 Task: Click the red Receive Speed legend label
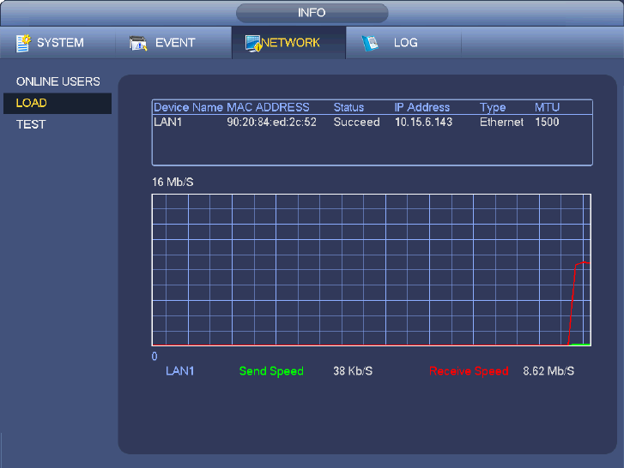pos(469,371)
